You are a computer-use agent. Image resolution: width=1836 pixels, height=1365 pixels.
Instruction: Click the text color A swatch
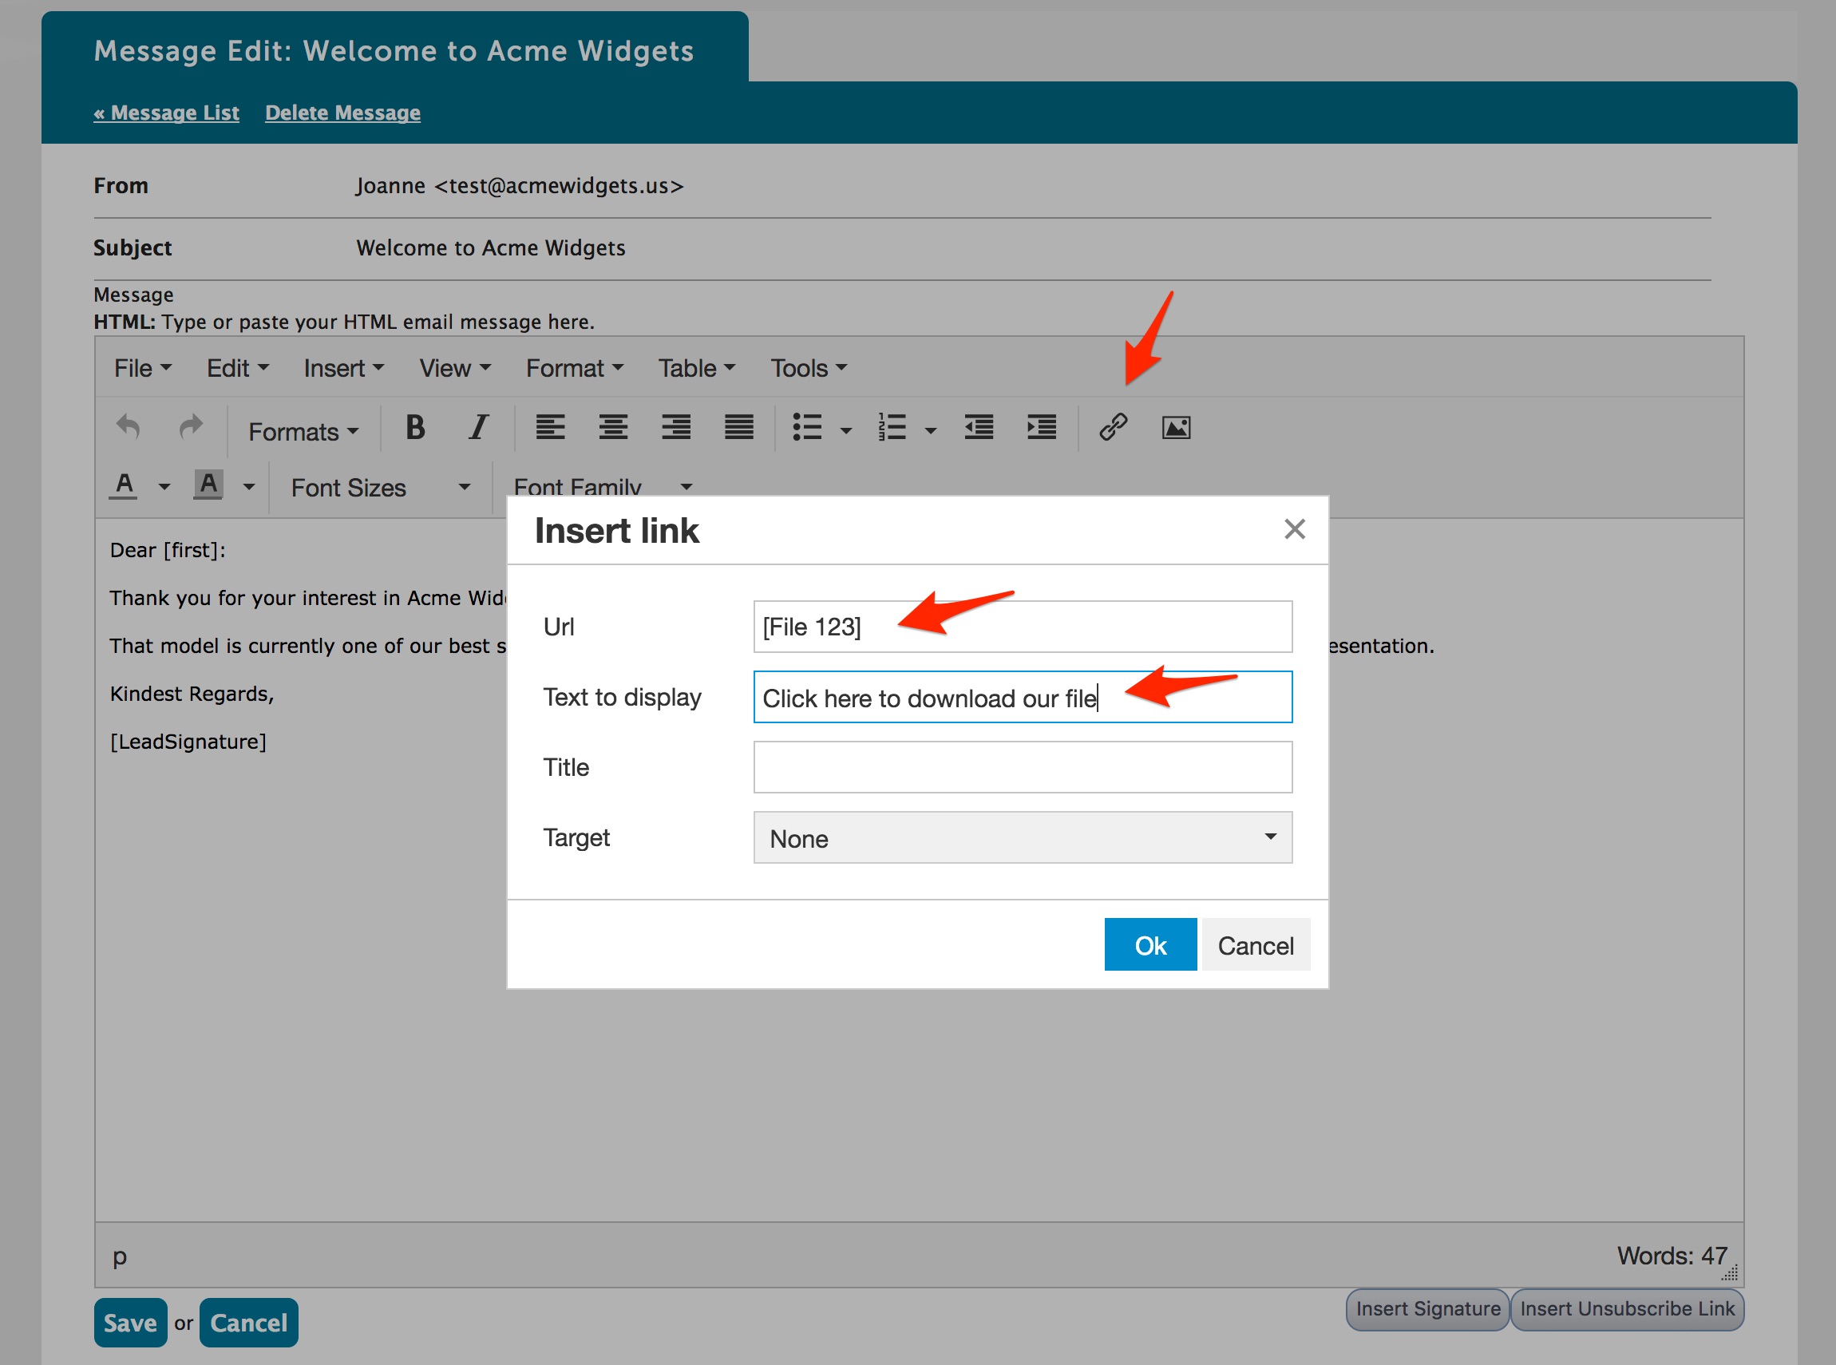point(124,485)
